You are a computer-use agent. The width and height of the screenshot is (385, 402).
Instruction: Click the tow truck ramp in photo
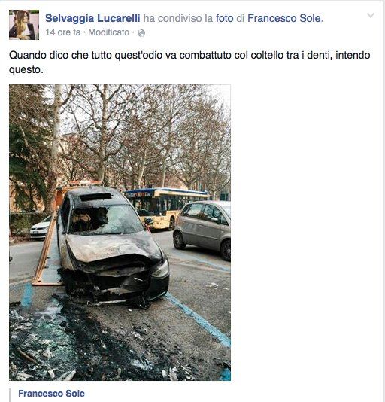(x=46, y=254)
